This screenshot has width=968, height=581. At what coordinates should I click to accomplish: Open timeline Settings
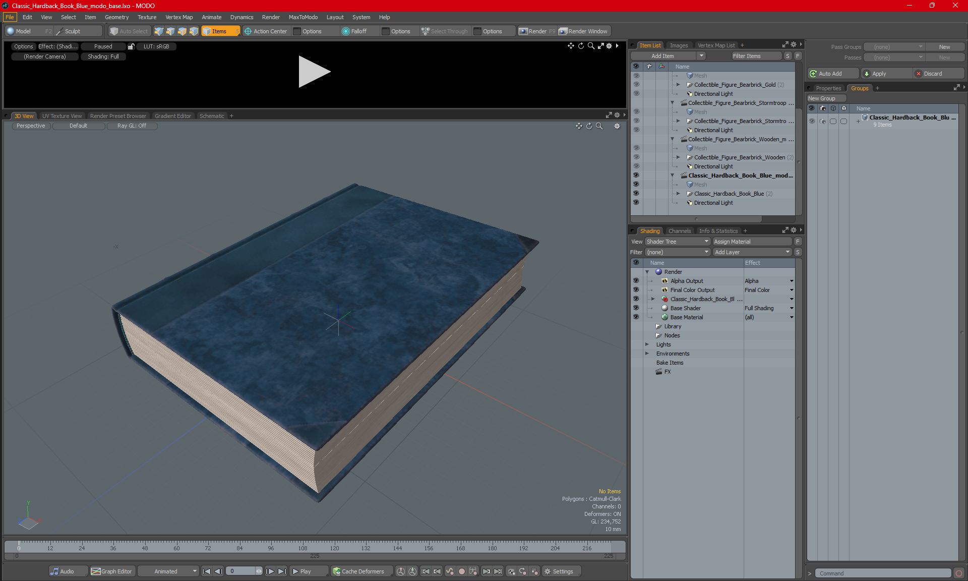click(561, 571)
